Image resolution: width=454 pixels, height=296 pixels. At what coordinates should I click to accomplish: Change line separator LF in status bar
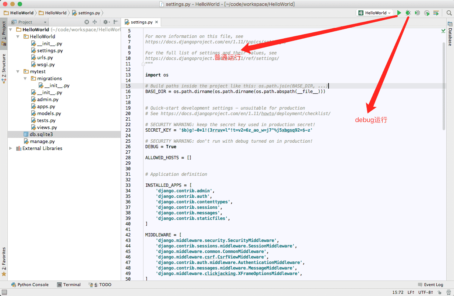tap(411, 292)
